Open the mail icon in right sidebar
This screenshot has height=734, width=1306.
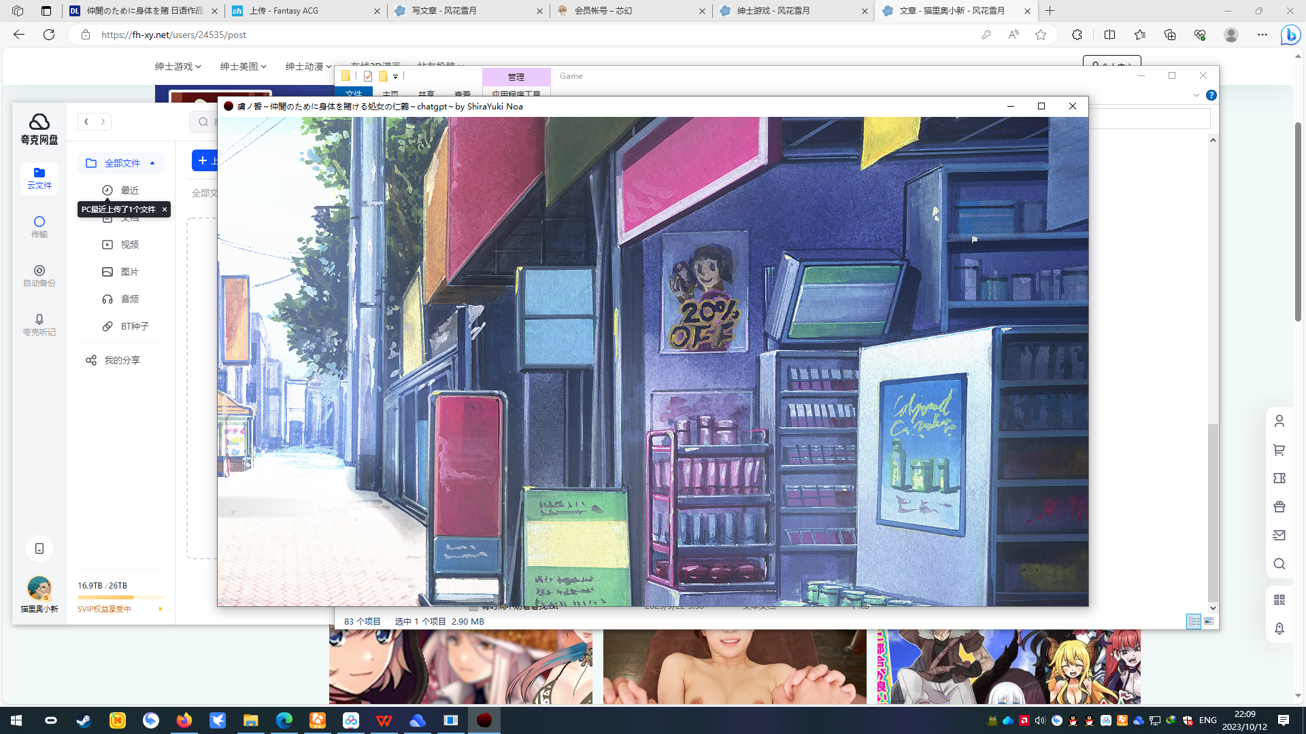[1279, 535]
